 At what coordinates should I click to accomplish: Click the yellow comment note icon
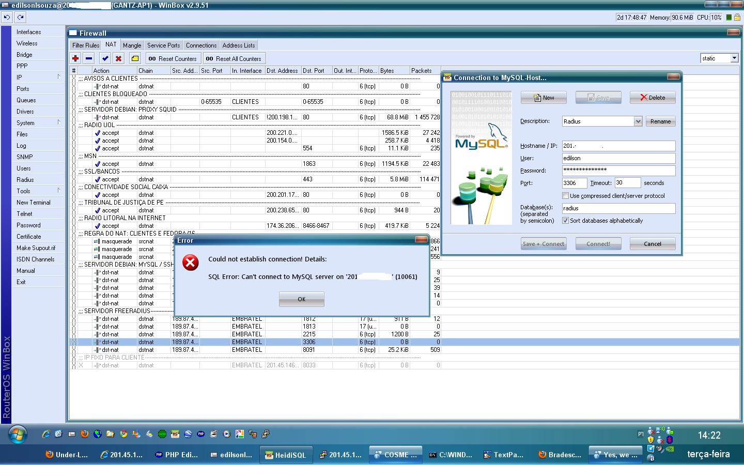(x=135, y=58)
